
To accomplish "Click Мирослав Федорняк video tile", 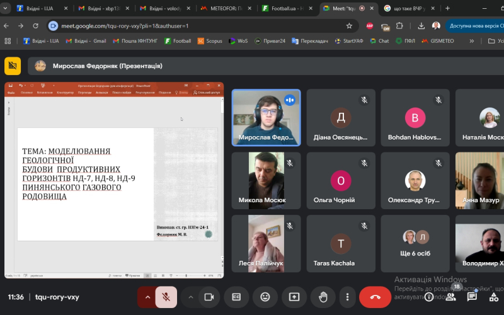I will pyautogui.click(x=266, y=118).
